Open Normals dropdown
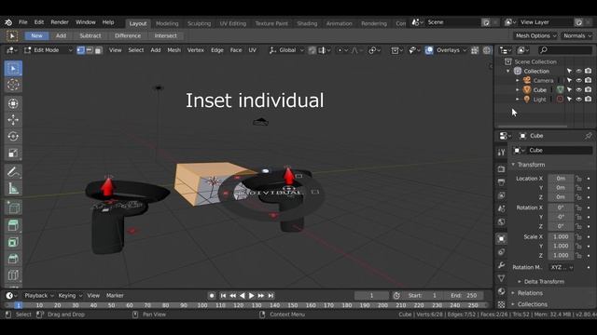Viewport: 597px width, 335px height. click(577, 35)
